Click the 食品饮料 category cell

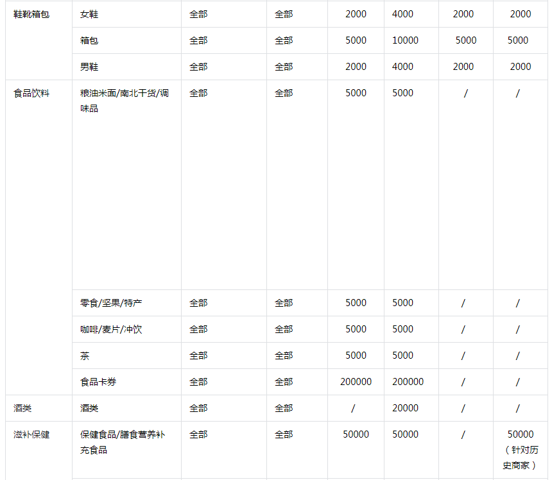[26, 92]
